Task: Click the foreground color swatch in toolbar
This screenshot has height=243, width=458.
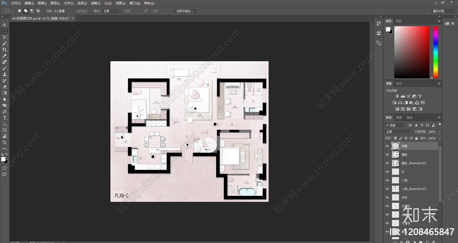Action: point(3,159)
